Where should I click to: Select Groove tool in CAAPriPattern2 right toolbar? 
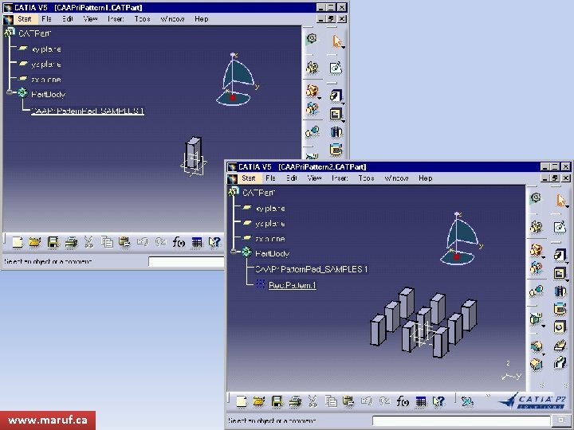(x=560, y=309)
